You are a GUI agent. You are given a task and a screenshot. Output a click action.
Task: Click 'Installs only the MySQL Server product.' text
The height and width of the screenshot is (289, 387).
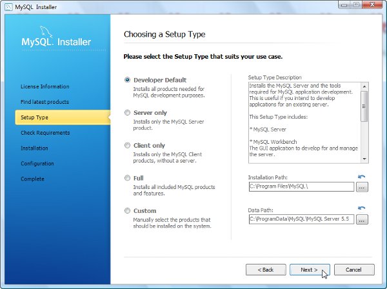[x=168, y=125]
